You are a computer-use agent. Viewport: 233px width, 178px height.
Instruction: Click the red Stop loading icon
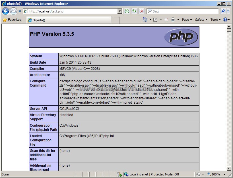142,11
